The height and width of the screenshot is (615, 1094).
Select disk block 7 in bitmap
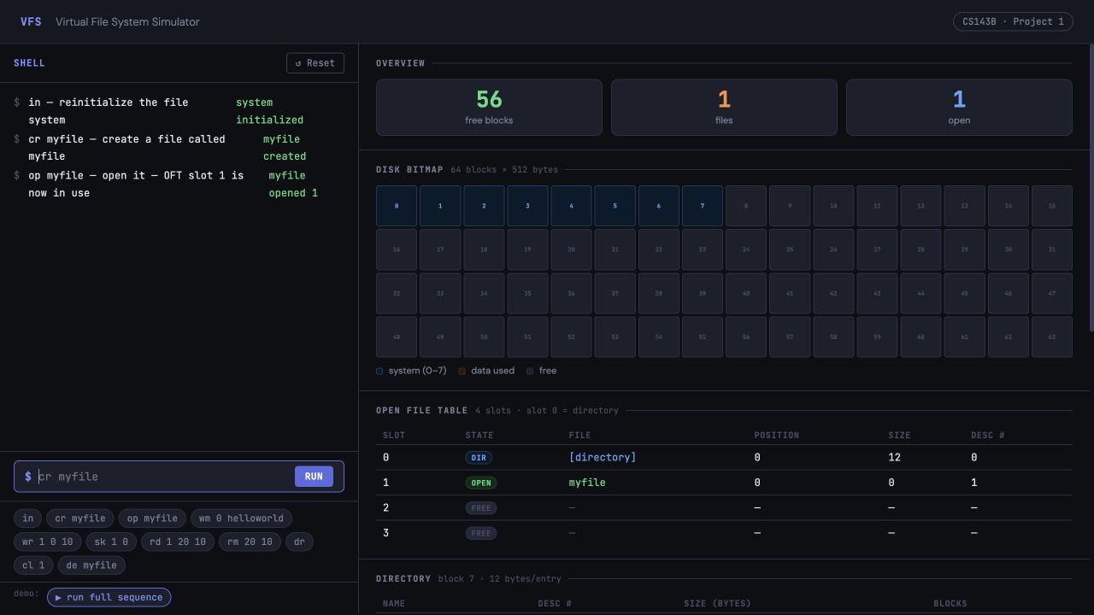(x=703, y=206)
